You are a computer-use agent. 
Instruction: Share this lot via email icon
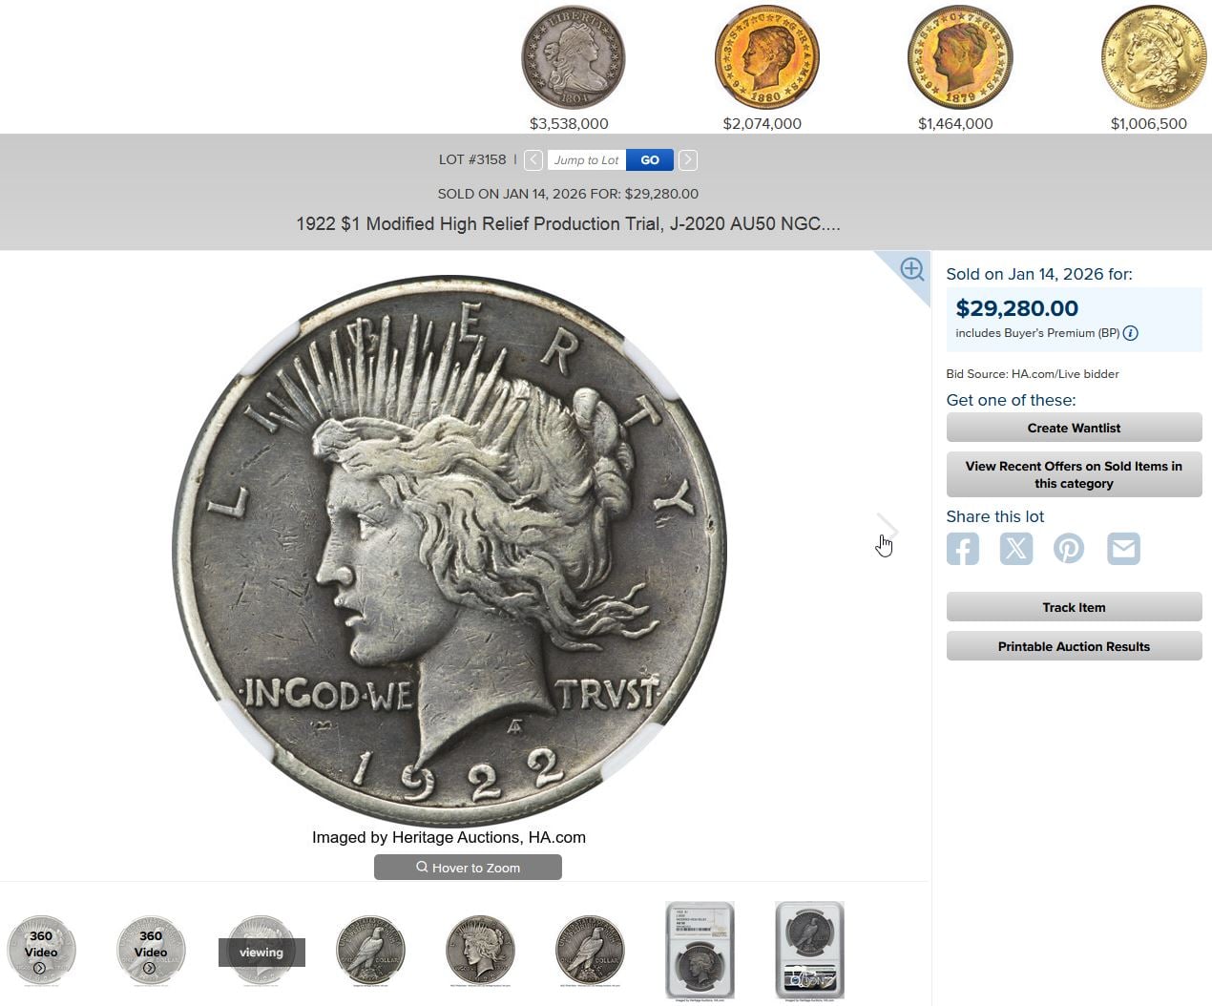(x=1123, y=549)
